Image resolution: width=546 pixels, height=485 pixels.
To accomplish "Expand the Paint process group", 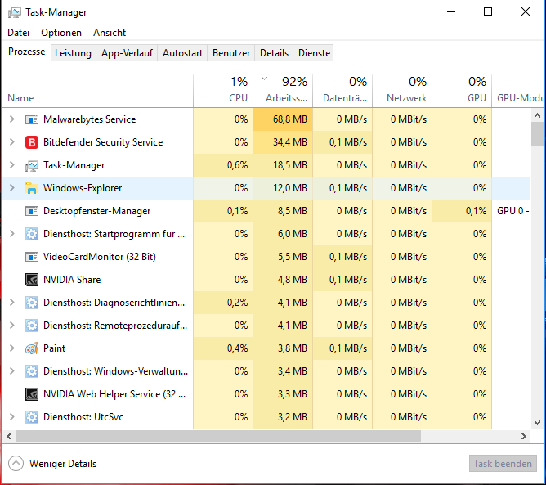I will (x=11, y=348).
